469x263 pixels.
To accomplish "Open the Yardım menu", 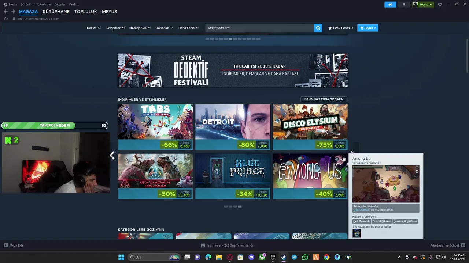I will tap(73, 4).
